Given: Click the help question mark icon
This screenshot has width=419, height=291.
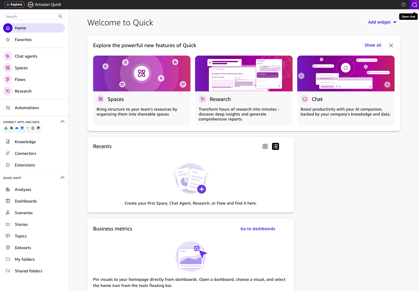Looking at the screenshot, I should (x=404, y=5).
